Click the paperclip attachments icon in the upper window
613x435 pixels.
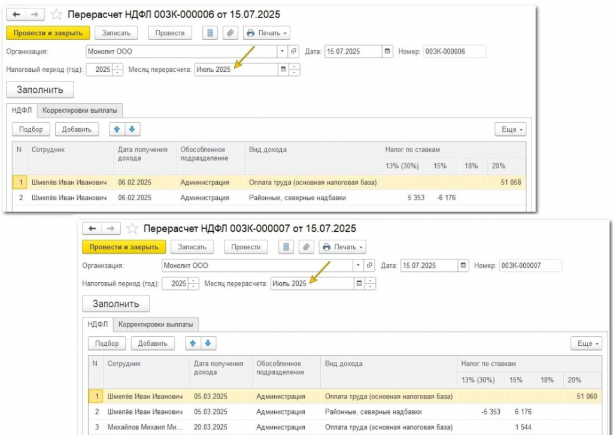point(230,33)
